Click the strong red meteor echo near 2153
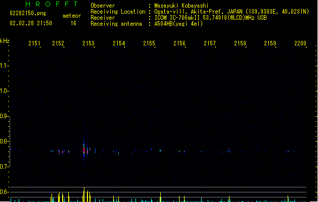 [x=84, y=150]
